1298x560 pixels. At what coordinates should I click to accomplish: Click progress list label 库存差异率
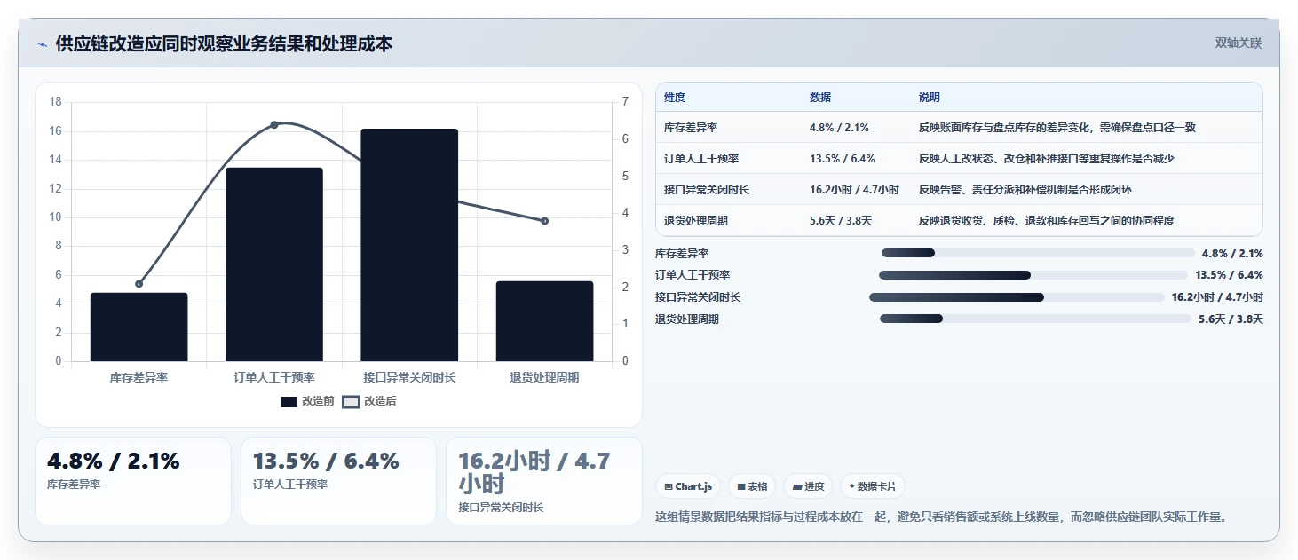[x=682, y=253]
